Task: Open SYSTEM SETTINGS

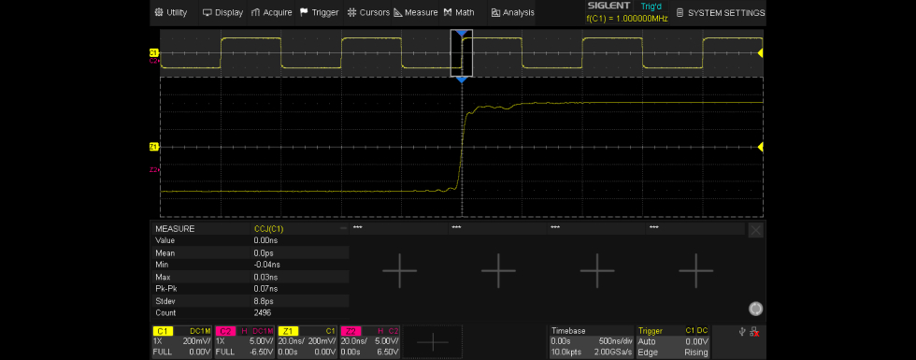Action: 720,12
